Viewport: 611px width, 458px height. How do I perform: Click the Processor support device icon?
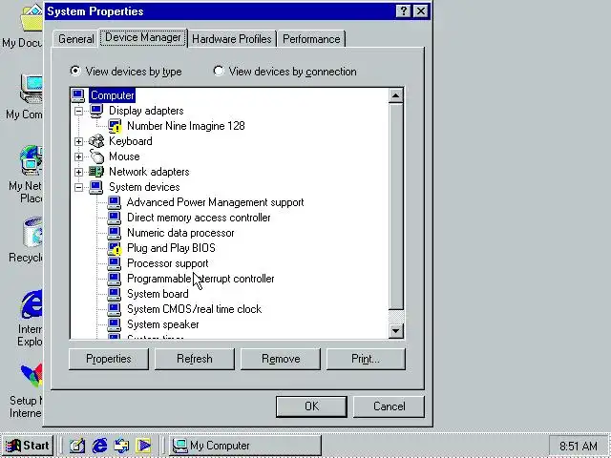pyautogui.click(x=115, y=263)
